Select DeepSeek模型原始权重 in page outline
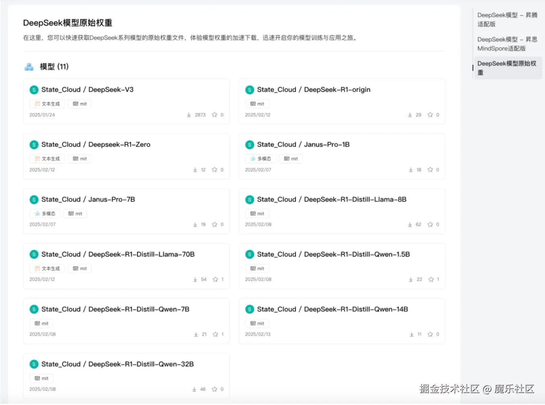Image resolution: width=545 pixels, height=405 pixels. tap(508, 68)
